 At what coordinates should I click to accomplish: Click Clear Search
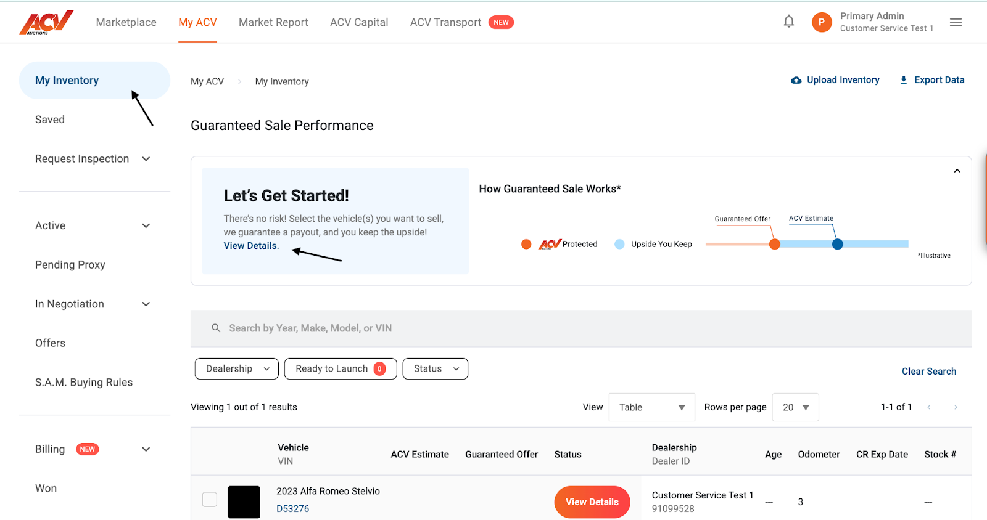coord(929,372)
